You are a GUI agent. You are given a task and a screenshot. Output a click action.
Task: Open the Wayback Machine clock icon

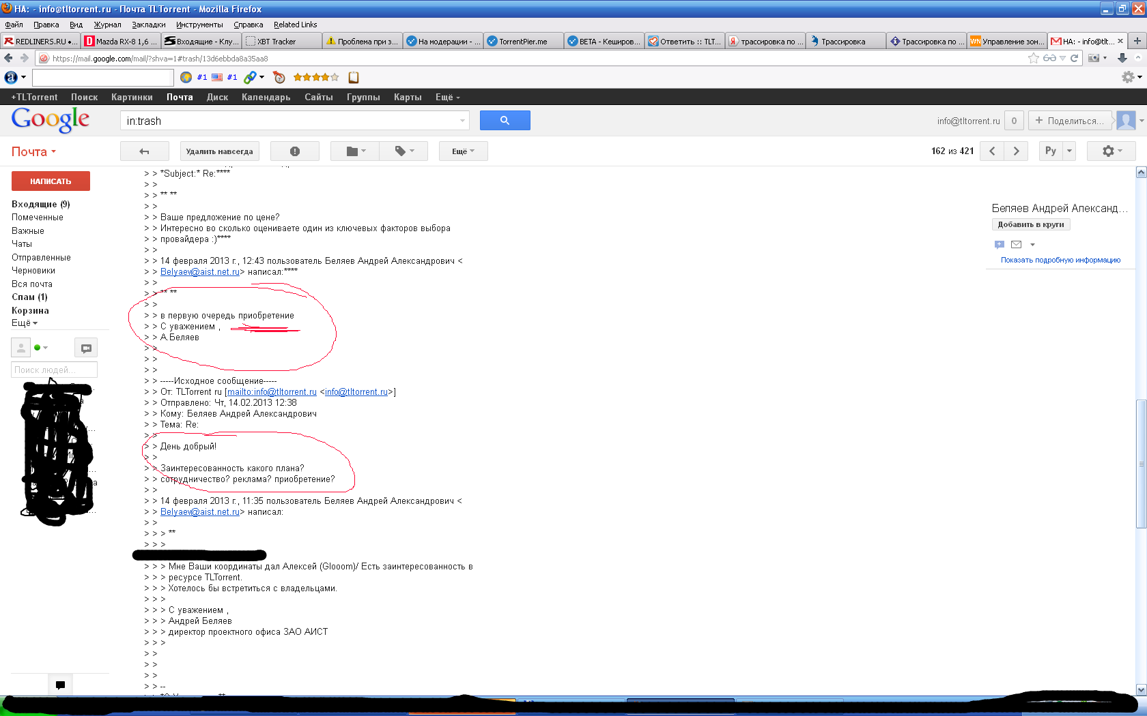tap(279, 77)
